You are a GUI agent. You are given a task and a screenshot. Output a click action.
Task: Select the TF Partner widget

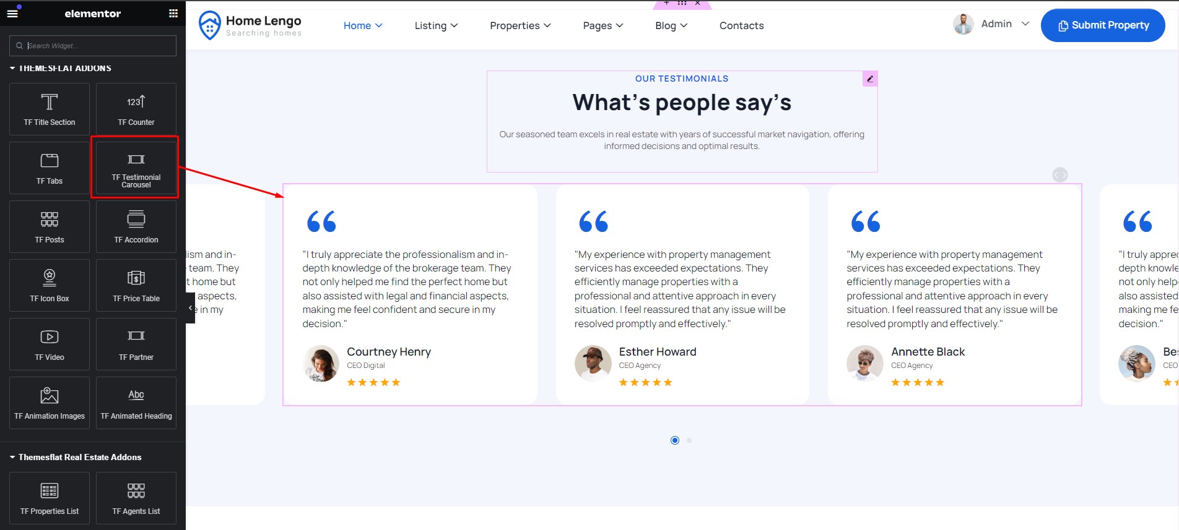(x=136, y=344)
